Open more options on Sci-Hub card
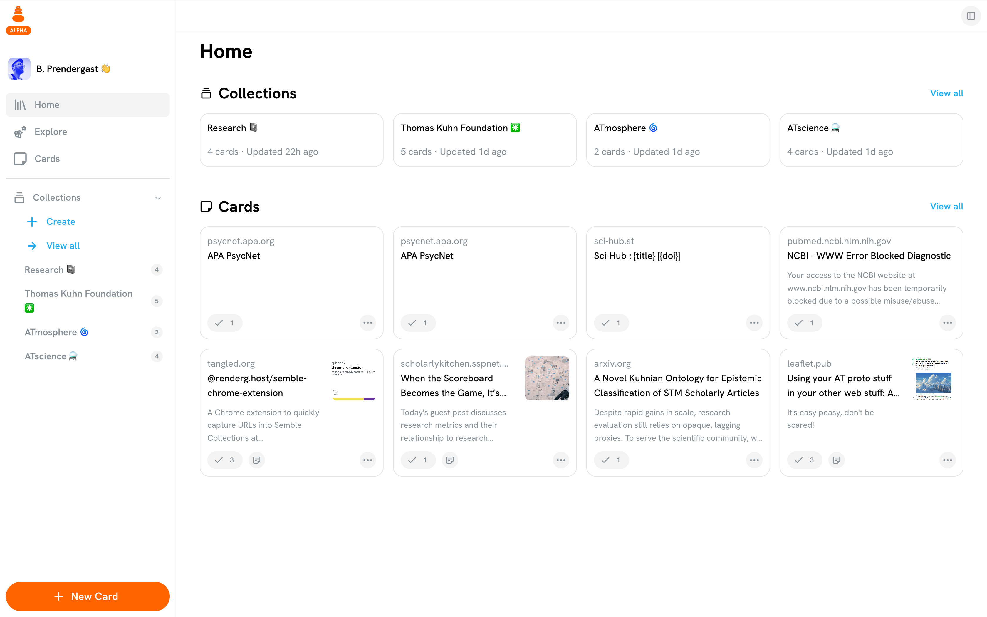Image resolution: width=987 pixels, height=617 pixels. coord(754,323)
